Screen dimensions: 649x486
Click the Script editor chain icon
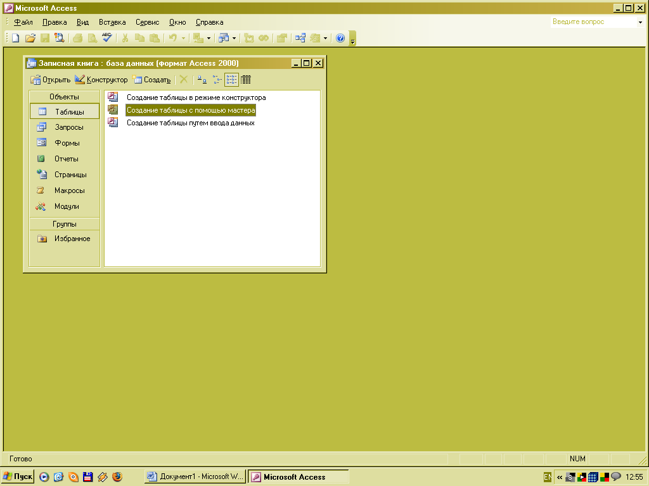(264, 38)
